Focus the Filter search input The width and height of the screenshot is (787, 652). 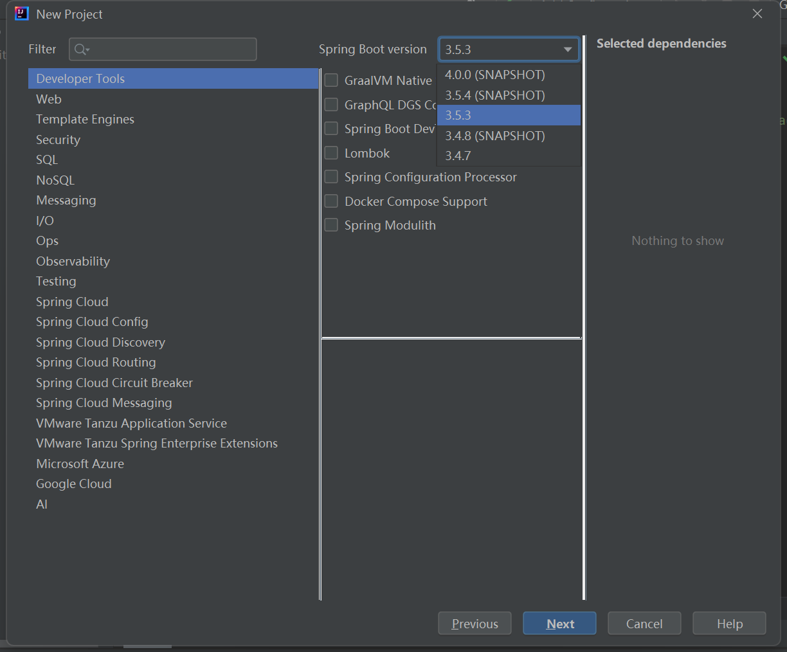(x=163, y=50)
